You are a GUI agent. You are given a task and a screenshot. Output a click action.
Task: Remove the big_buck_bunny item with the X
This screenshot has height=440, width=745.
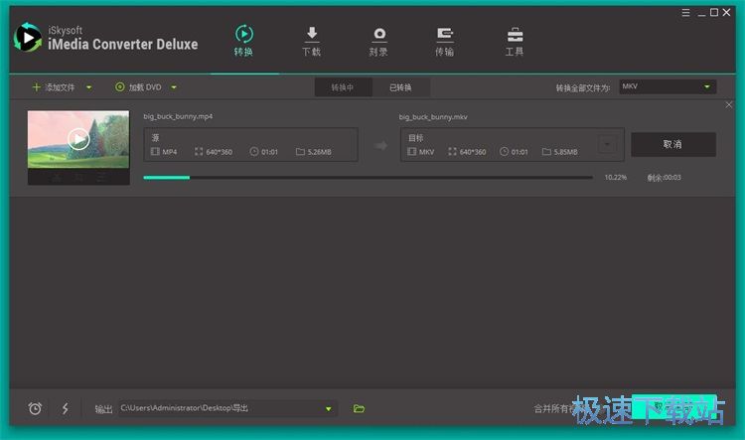click(729, 104)
